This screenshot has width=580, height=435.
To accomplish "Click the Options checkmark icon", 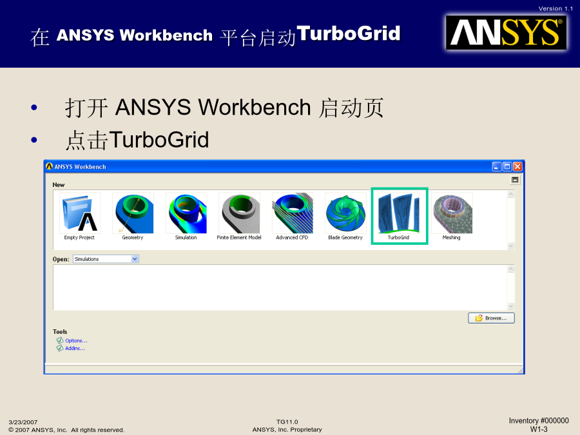I will 59,340.
